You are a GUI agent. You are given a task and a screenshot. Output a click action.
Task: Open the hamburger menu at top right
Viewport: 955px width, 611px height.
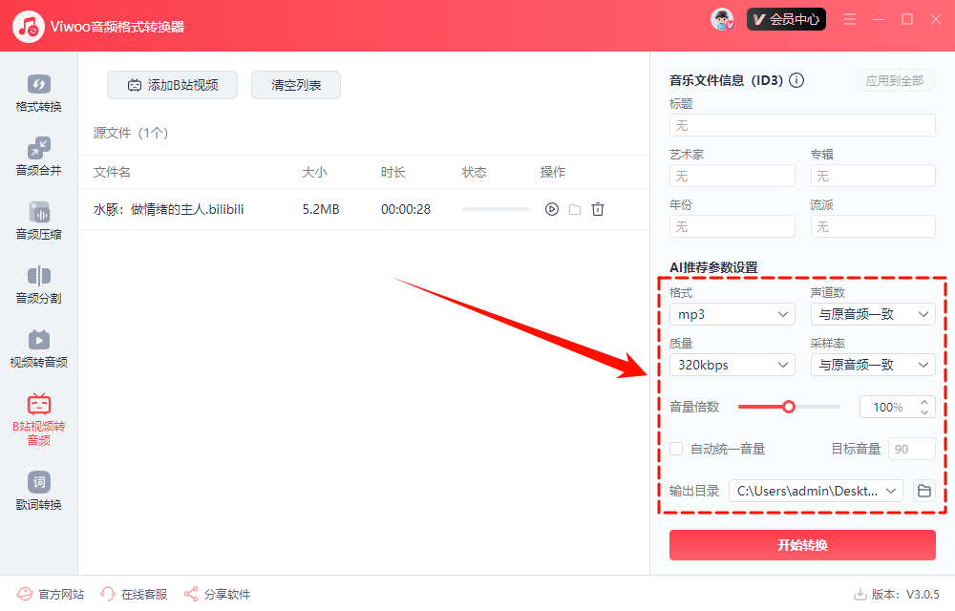[849, 18]
